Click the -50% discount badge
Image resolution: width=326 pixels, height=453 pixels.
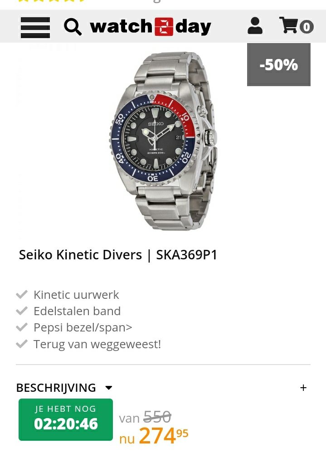point(279,65)
